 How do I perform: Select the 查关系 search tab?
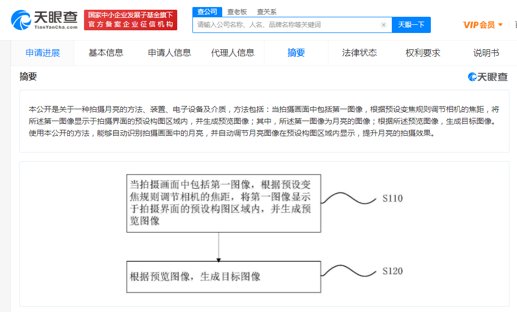point(267,12)
